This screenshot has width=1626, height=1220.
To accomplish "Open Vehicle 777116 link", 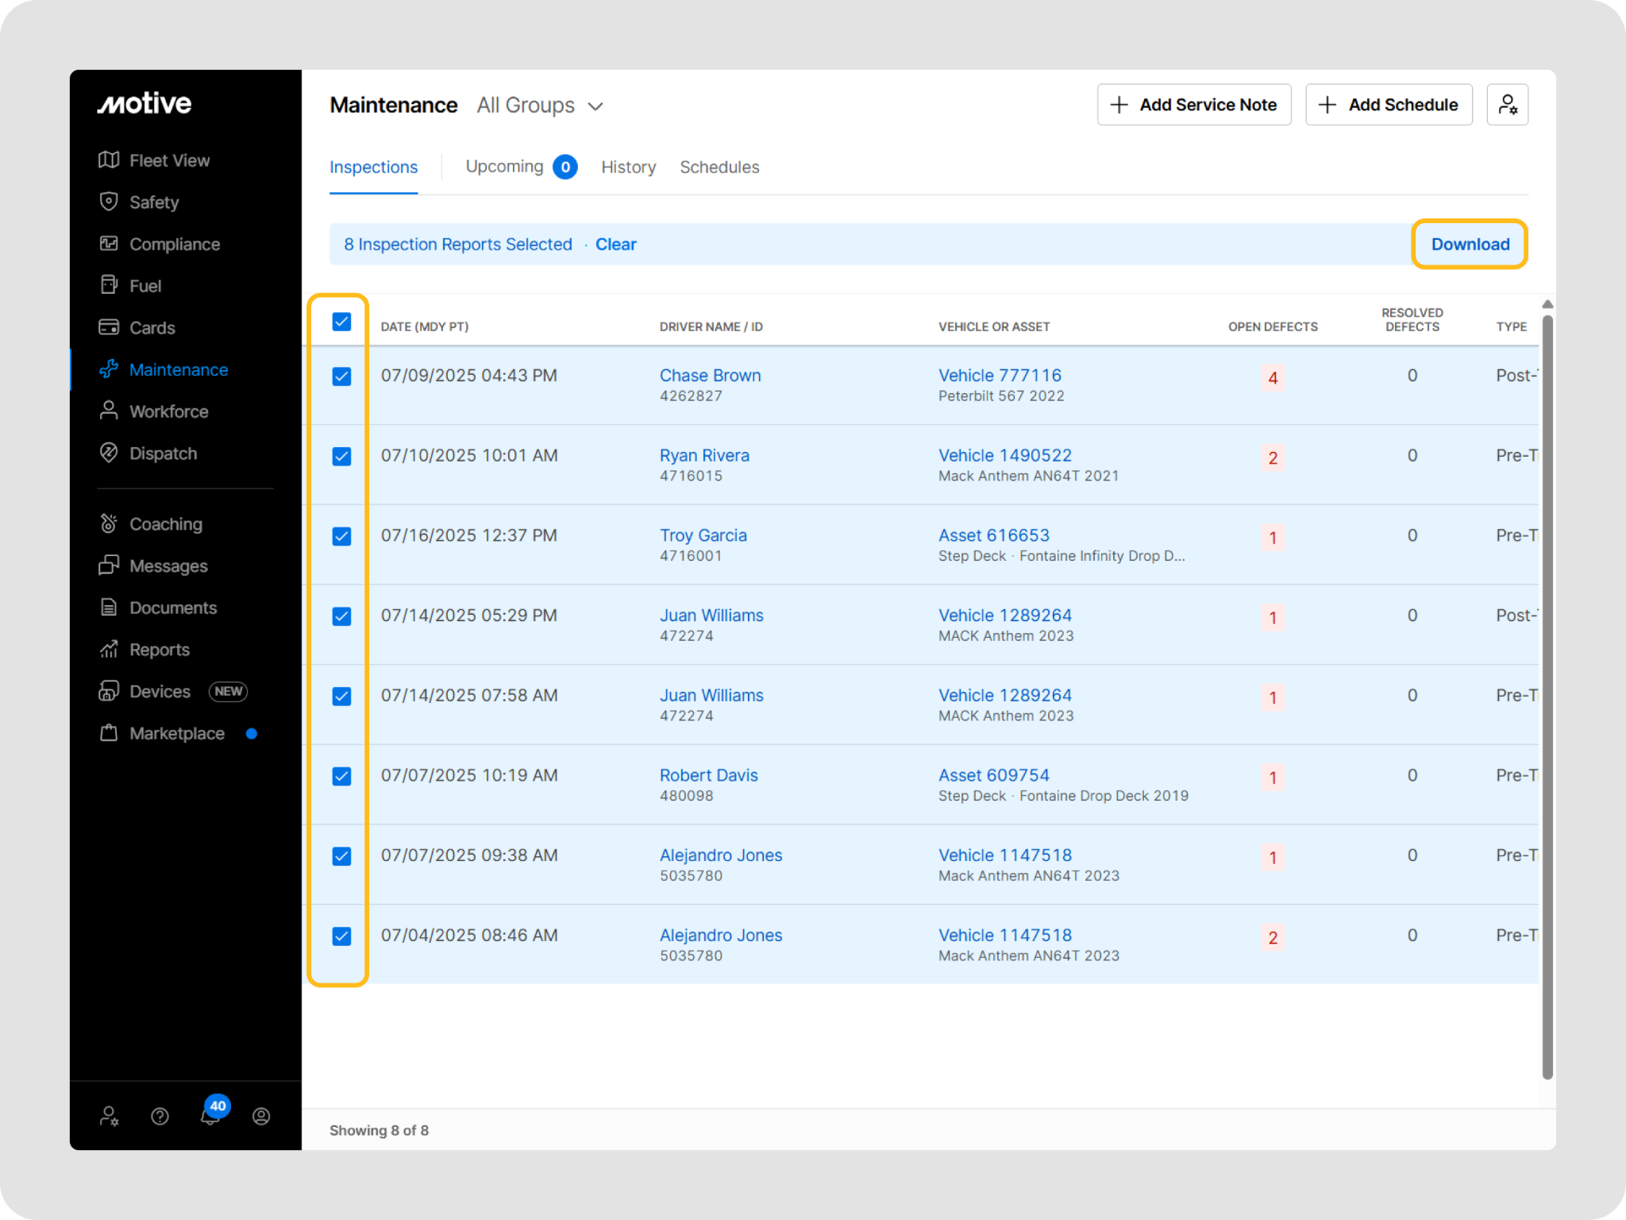I will pyautogui.click(x=999, y=375).
